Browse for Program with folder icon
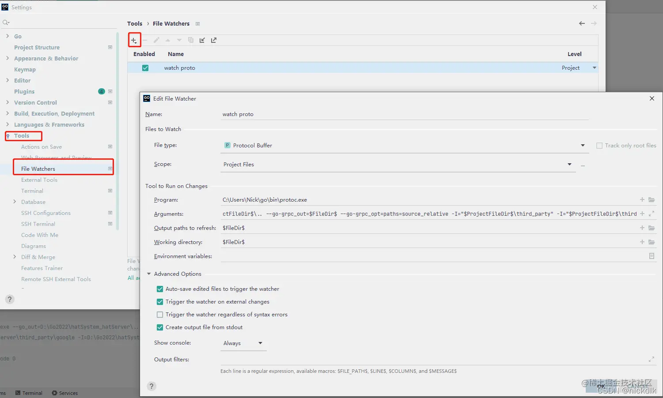Screen dimensions: 663x398 652,200
